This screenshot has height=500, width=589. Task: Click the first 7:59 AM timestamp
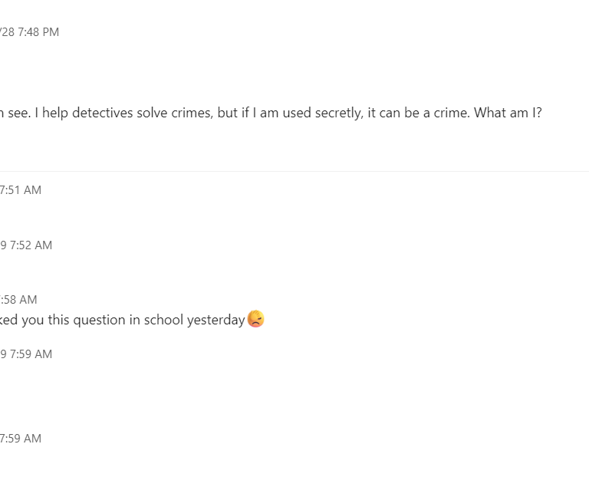pyautogui.click(x=26, y=354)
